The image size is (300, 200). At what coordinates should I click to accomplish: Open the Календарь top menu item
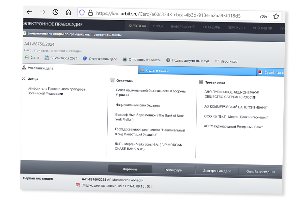(211, 27)
